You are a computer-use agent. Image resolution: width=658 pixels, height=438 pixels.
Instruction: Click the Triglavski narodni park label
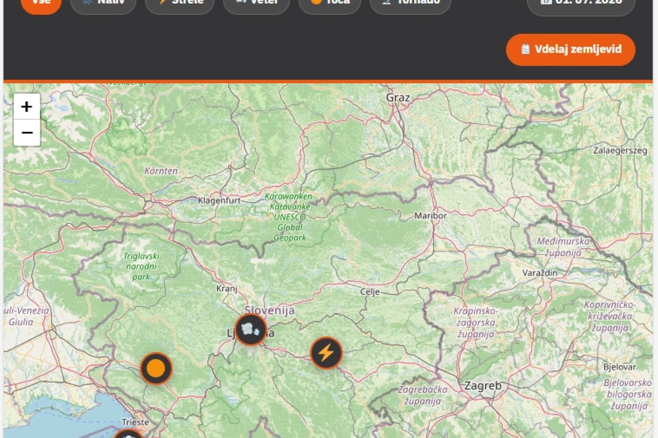click(x=141, y=266)
